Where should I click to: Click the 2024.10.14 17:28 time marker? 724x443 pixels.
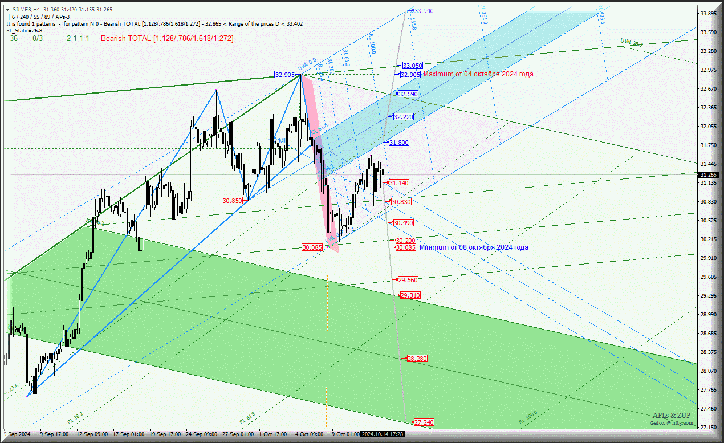[x=383, y=434]
